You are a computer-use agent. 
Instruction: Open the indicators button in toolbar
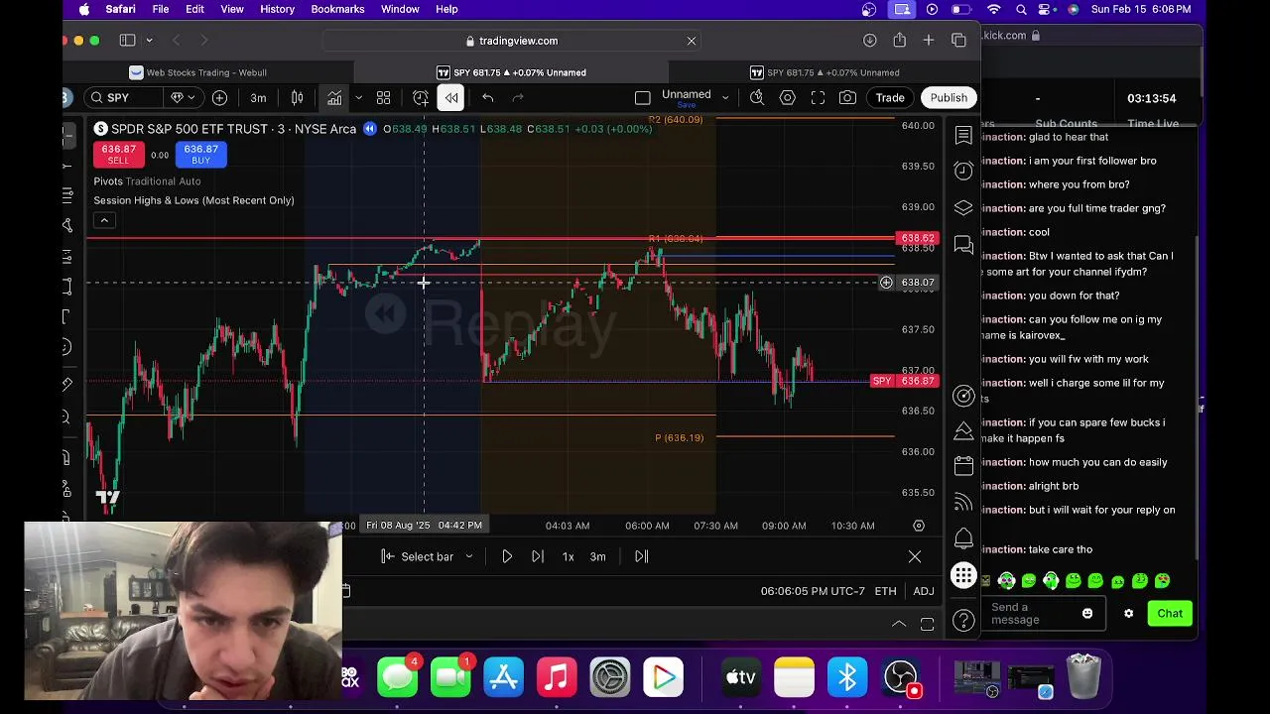334,97
